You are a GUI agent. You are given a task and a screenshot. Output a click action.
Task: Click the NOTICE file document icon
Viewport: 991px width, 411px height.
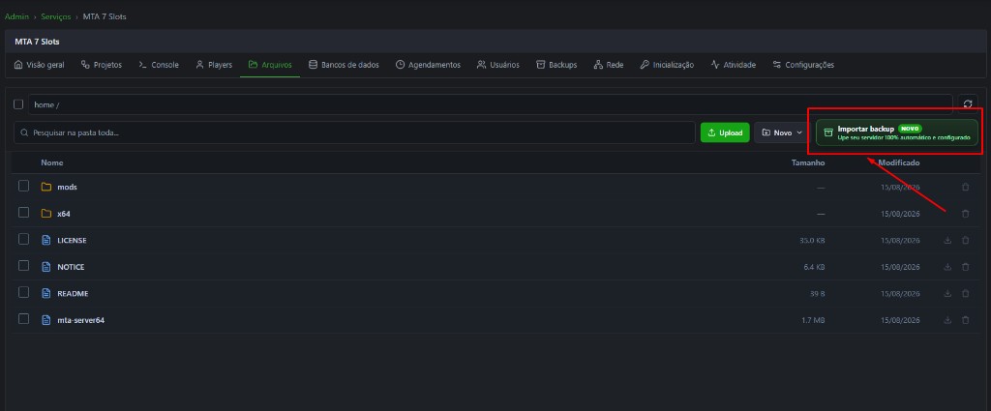[x=45, y=266]
